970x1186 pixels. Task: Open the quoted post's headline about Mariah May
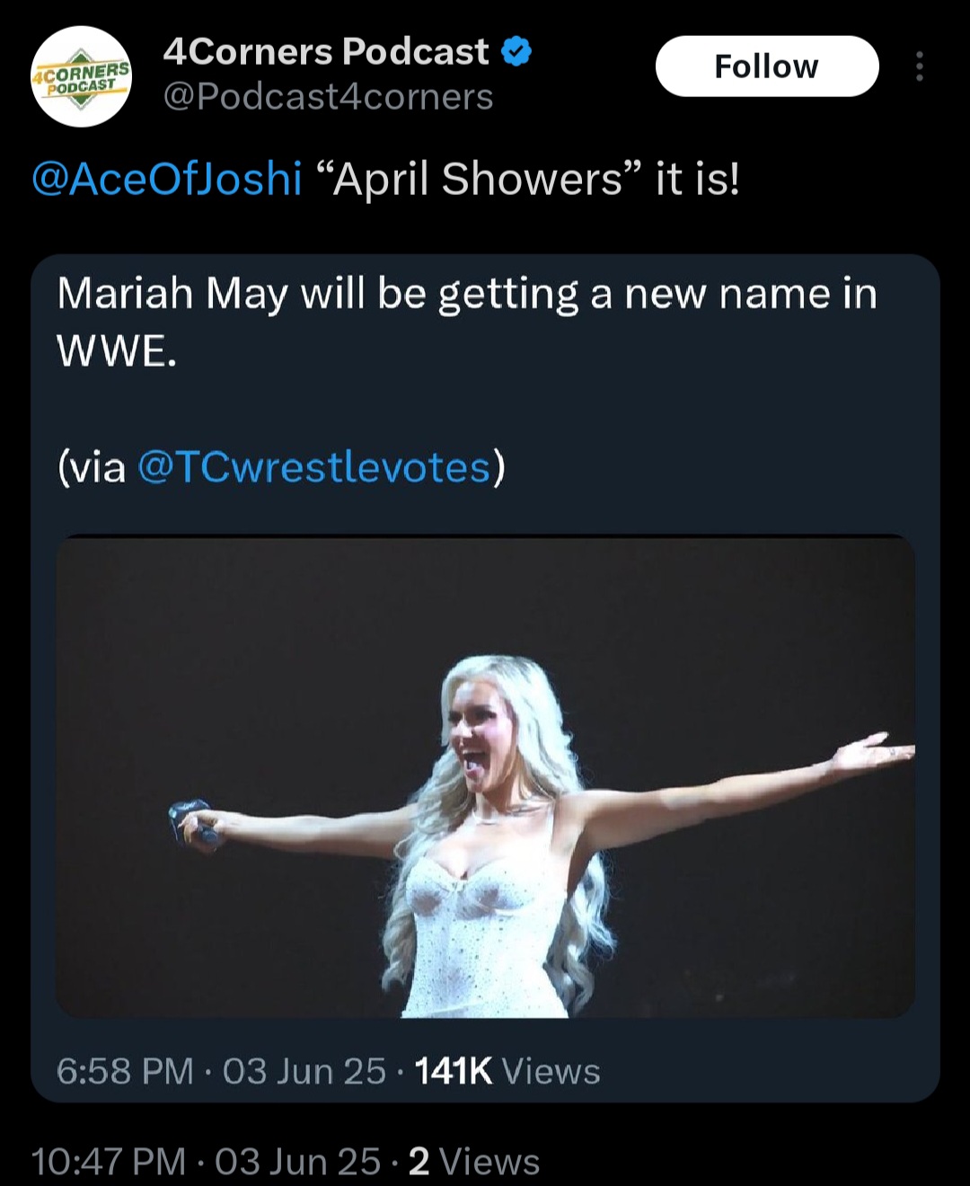[x=467, y=294]
